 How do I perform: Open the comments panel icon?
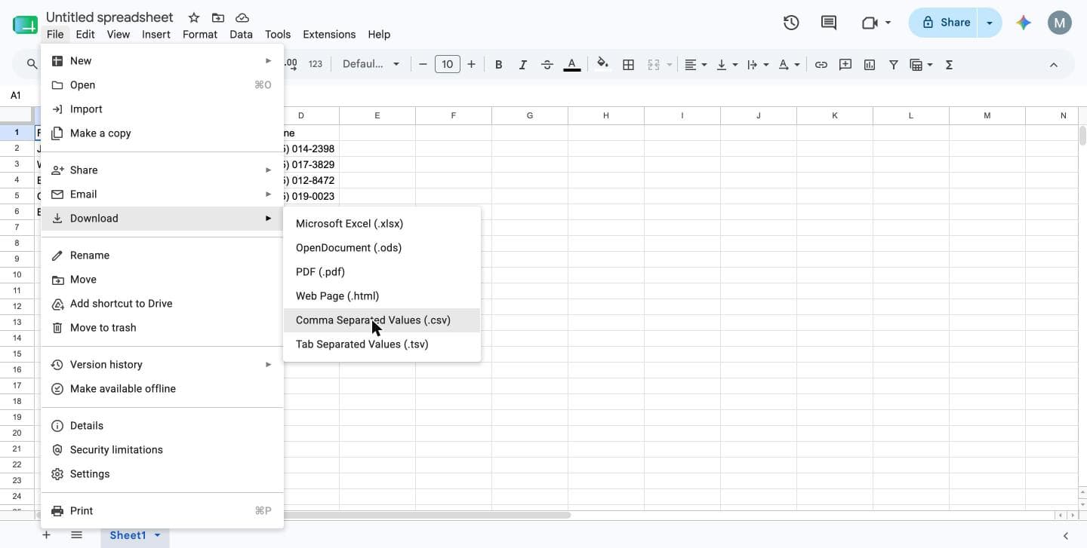click(829, 23)
